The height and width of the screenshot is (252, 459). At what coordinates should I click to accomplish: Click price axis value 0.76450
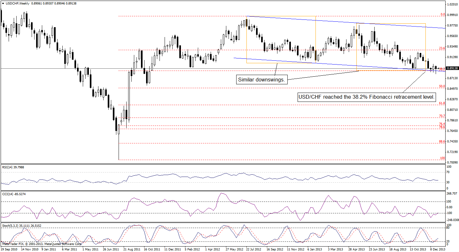click(x=453, y=131)
